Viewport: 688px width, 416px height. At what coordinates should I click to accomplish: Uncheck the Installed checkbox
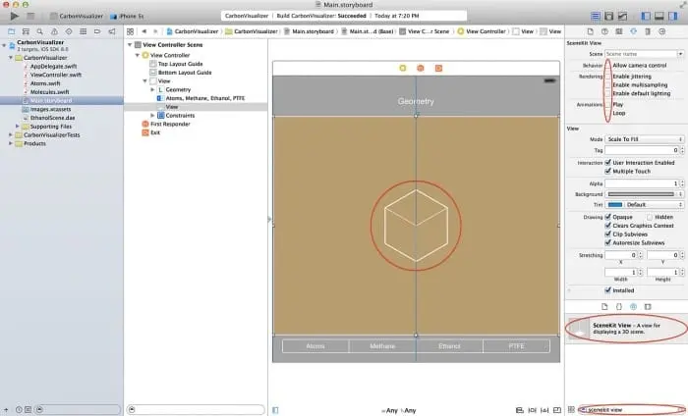[607, 290]
